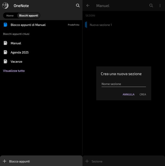Click the plus icon beside Sezione
Viewport: 165px width, 166px height.
click(87, 161)
